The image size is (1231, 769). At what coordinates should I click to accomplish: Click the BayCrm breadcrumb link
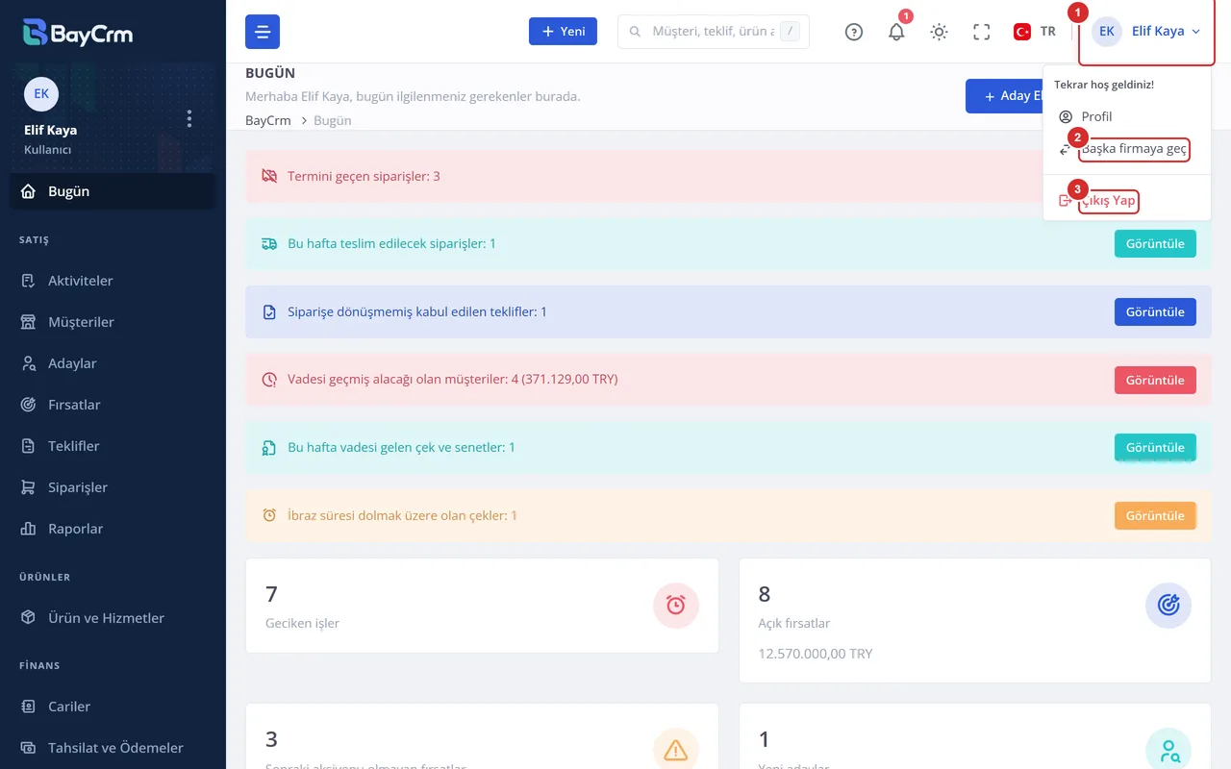tap(268, 121)
